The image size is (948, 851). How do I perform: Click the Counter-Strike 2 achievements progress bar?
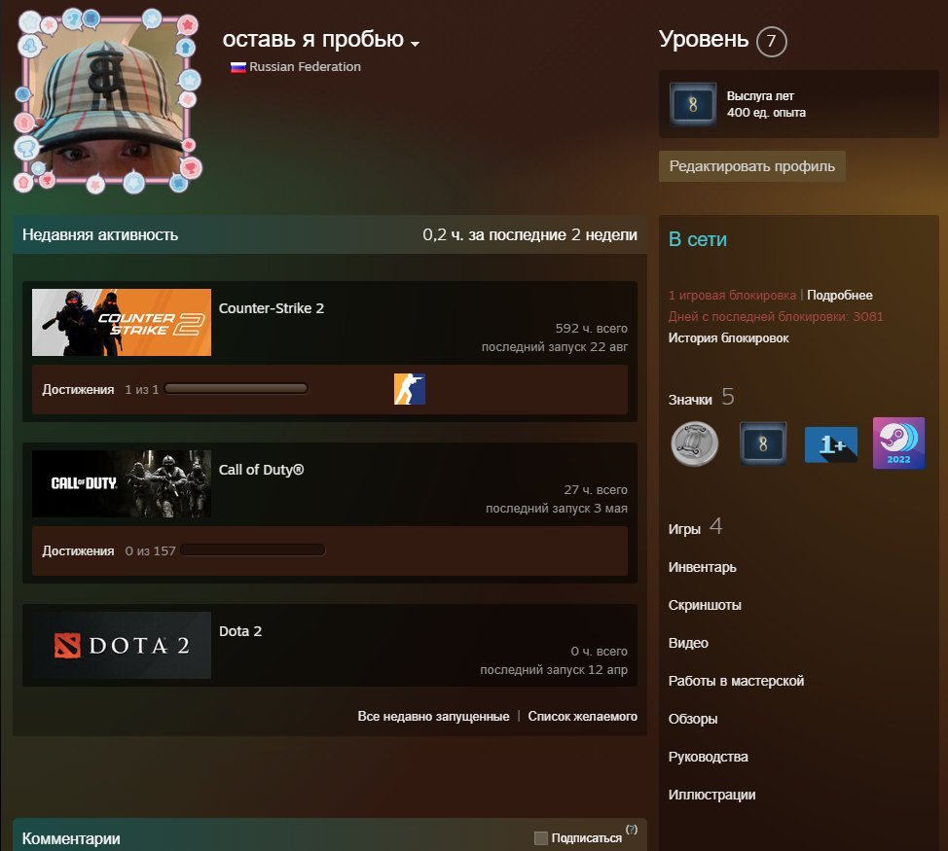[x=236, y=389]
